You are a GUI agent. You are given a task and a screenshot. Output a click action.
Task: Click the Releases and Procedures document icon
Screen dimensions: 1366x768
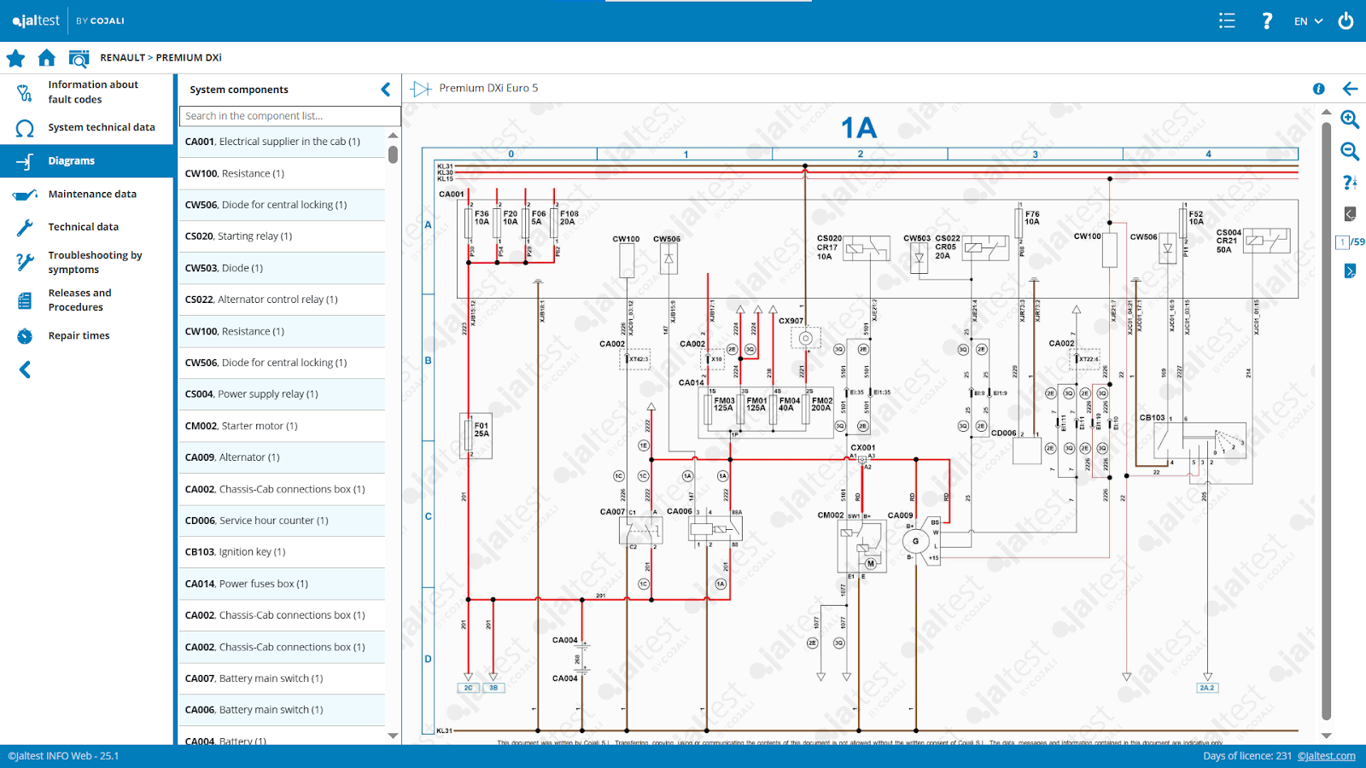[x=25, y=300]
